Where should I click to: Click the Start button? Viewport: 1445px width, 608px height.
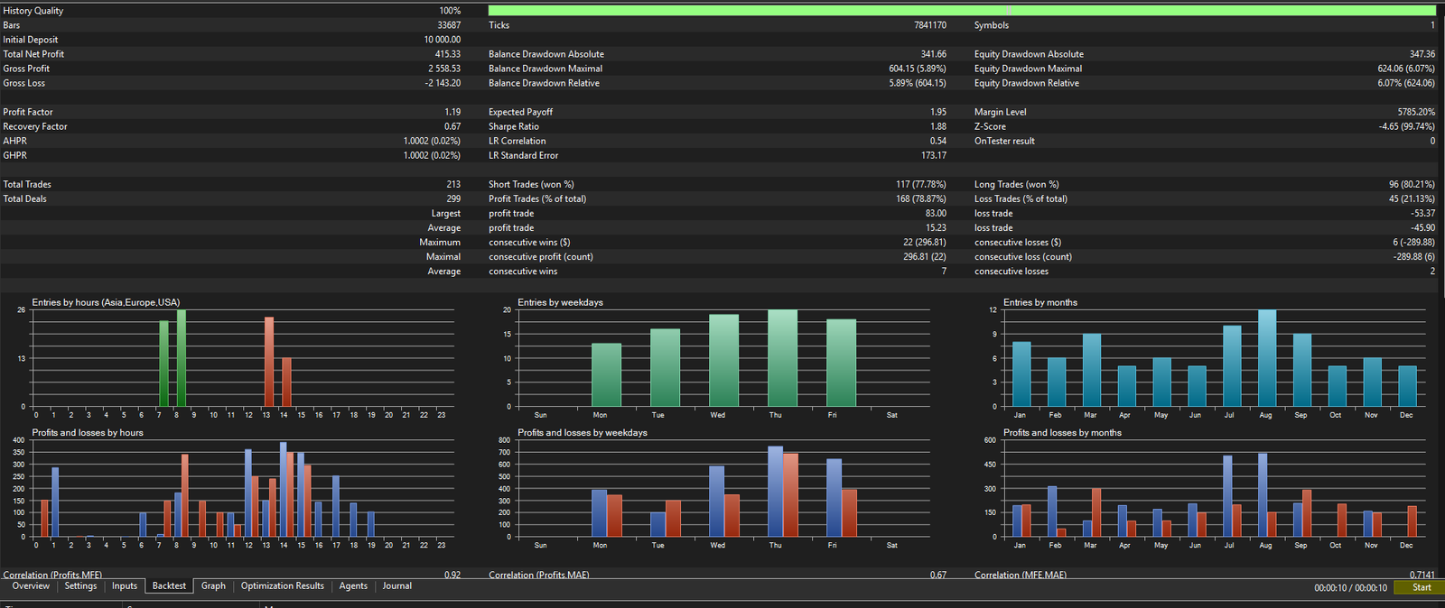click(1420, 587)
